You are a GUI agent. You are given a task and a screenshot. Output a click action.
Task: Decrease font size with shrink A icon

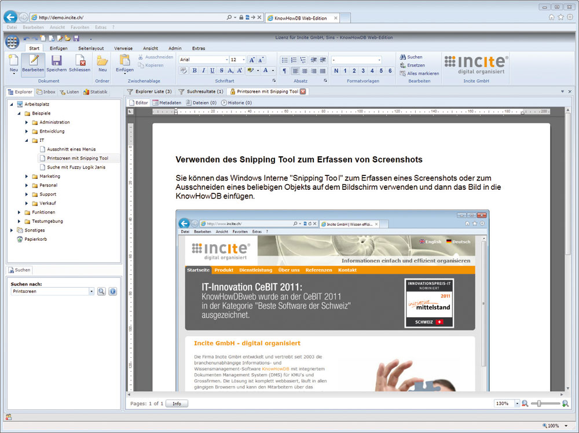(261, 60)
